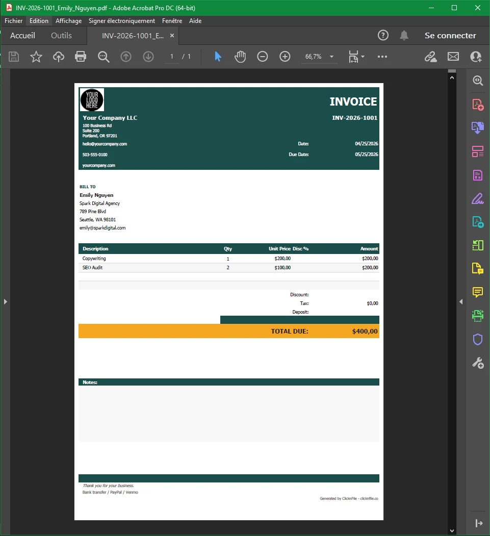Open the yellow page-with-note tool in sidebar
This screenshot has width=490, height=536.
pos(478,269)
